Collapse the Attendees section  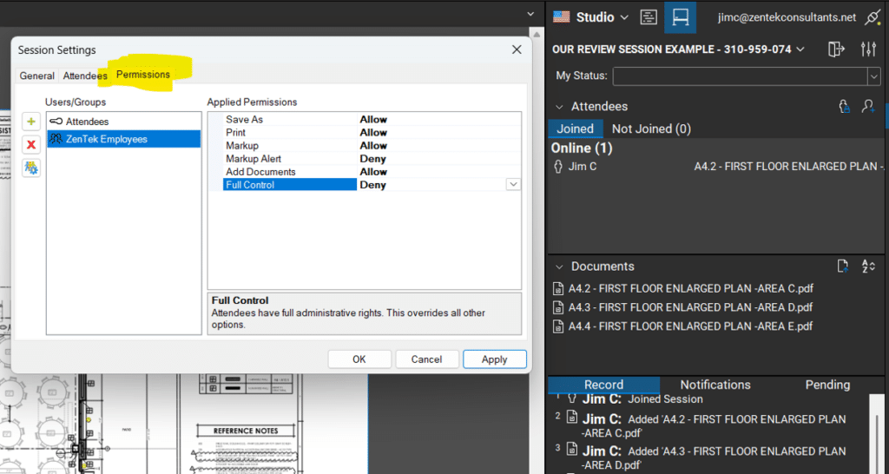[x=560, y=107]
